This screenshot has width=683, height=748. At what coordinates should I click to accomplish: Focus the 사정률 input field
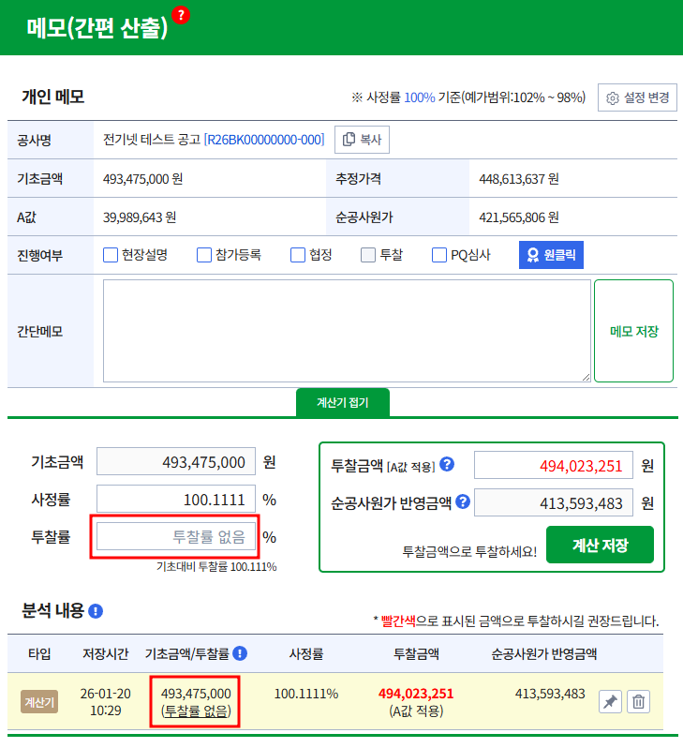[176, 500]
